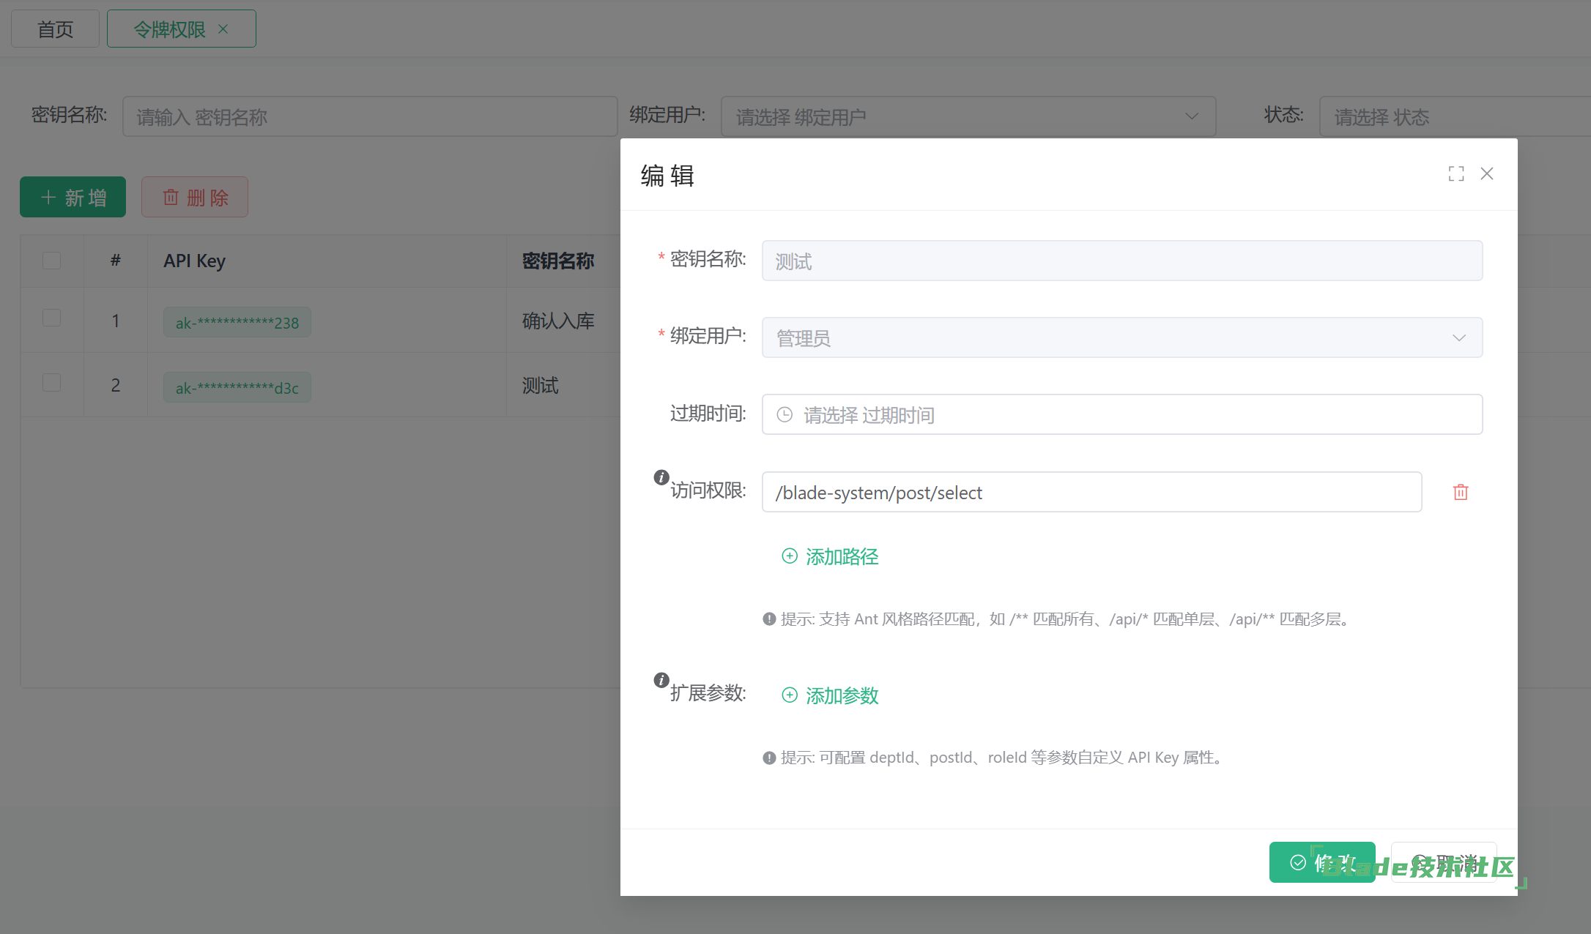The height and width of the screenshot is (934, 1591).
Task: Click the 新增 button
Action: 73,197
